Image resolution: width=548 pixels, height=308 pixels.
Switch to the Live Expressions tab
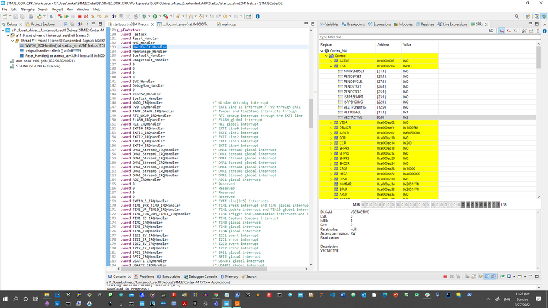452,24
